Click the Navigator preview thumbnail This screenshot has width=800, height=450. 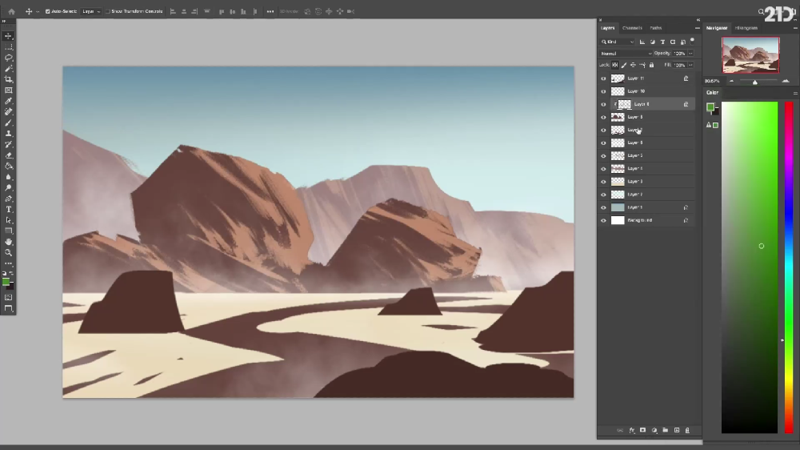(750, 54)
